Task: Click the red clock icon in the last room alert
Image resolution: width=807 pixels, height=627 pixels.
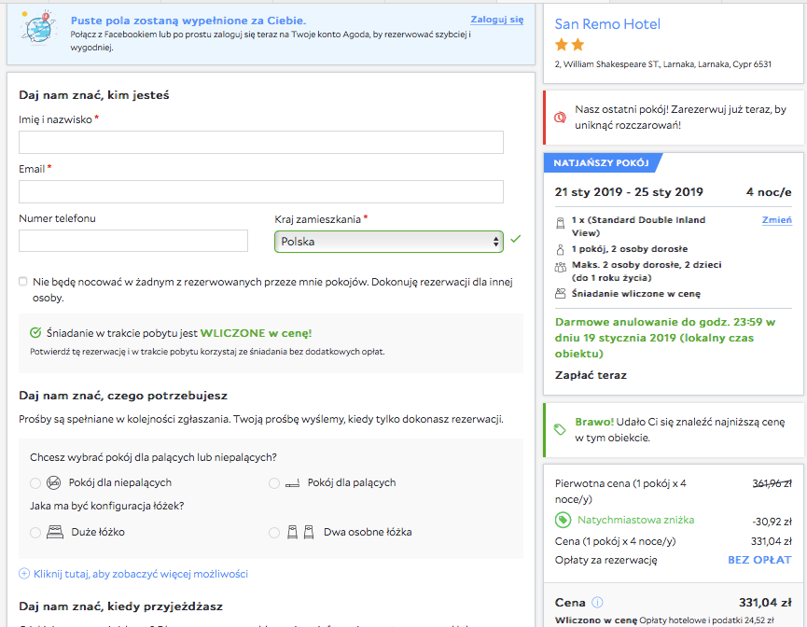Action: 560,118
